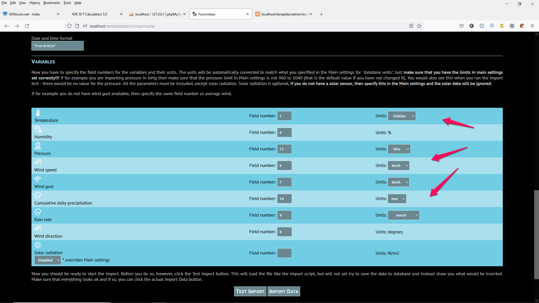This screenshot has width=539, height=303.
Task: Open Solar radiation Disabled dropdown
Action: pyautogui.click(x=47, y=260)
